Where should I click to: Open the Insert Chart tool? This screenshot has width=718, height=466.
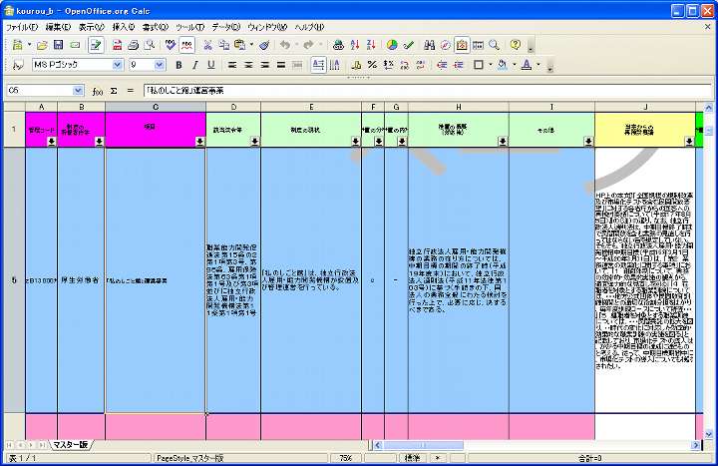392,45
